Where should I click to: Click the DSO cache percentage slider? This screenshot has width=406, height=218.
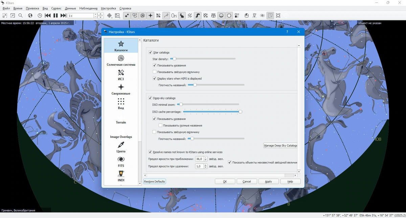(x=212, y=111)
